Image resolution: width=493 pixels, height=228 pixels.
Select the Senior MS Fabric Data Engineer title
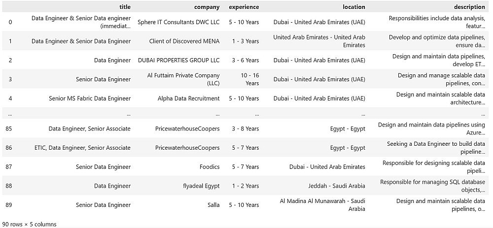(90, 98)
